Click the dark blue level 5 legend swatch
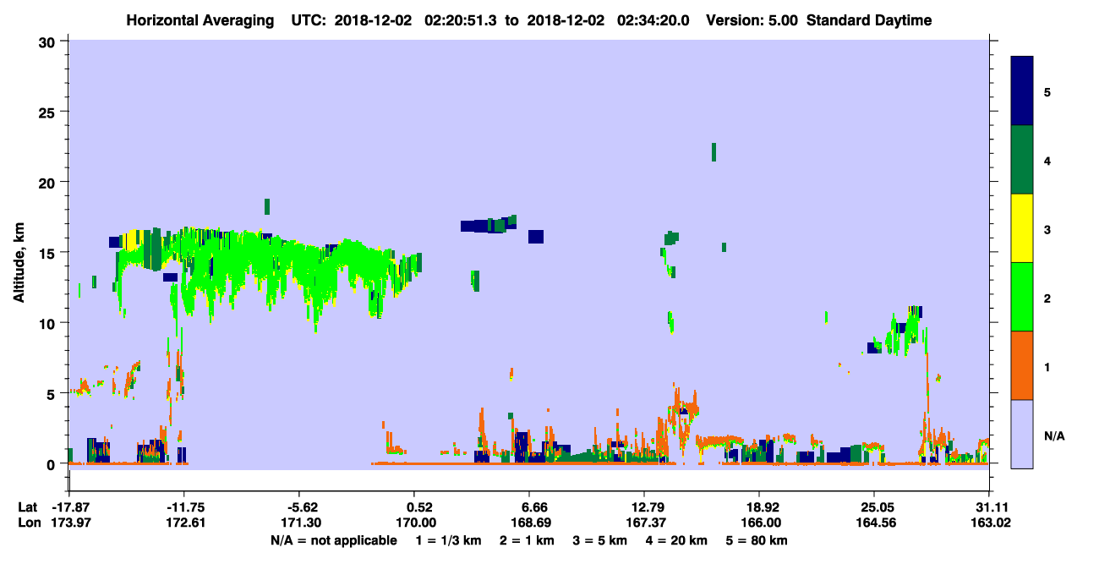Image resolution: width=1099 pixels, height=564 pixels. (x=1022, y=91)
